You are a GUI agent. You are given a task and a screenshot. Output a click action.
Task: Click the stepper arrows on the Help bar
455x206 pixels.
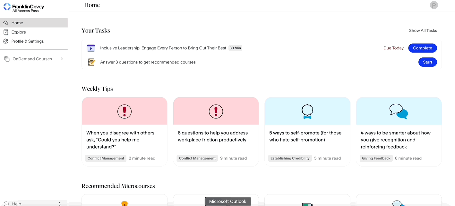coord(59,203)
